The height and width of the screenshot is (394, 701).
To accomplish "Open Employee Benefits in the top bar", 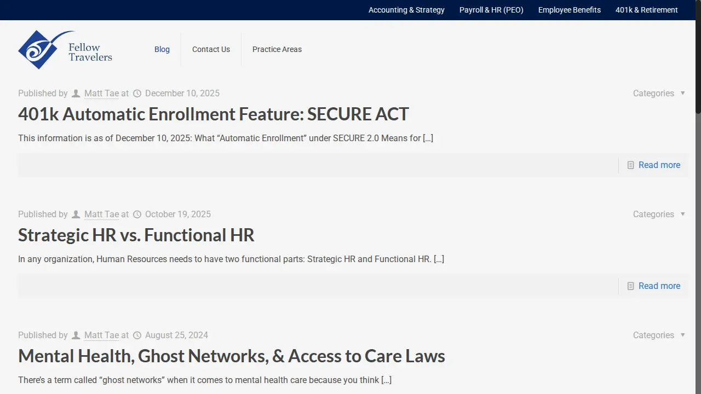I will pyautogui.click(x=570, y=10).
